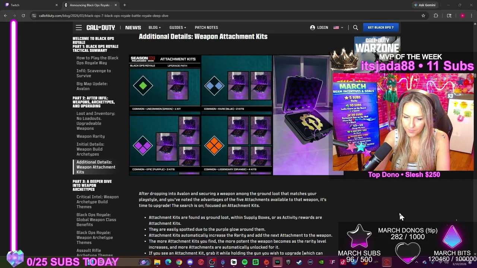Open Microsoft Edge from the taskbar
Screen dimensions: 477x268
[x=168, y=262]
